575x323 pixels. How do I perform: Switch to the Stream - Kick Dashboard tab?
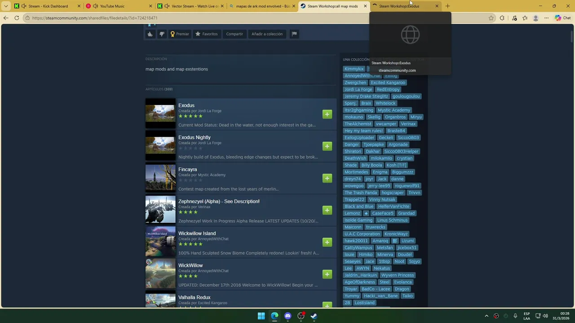[x=47, y=6]
